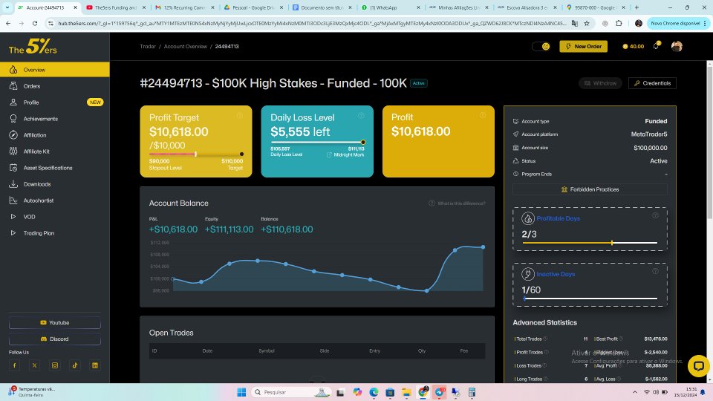Viewport: 713px width, 401px height.
Task: Click the Balance value +$110,618.00
Action: point(287,229)
